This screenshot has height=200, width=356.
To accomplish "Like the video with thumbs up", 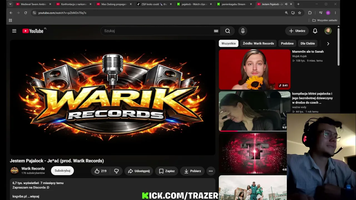I will 100,171.
